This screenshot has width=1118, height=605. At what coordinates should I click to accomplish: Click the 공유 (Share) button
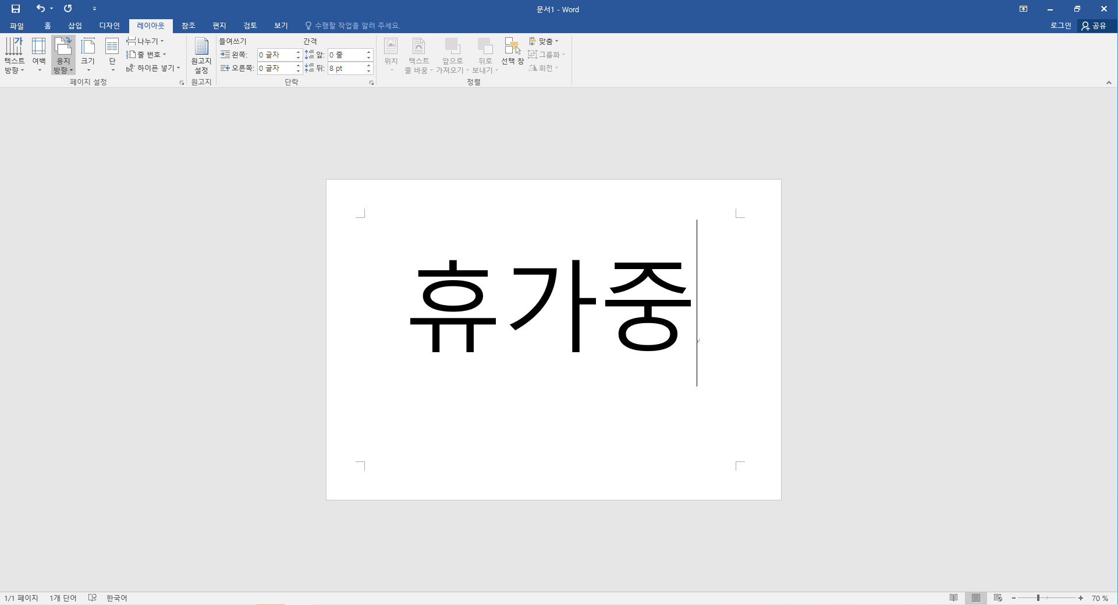click(x=1094, y=26)
